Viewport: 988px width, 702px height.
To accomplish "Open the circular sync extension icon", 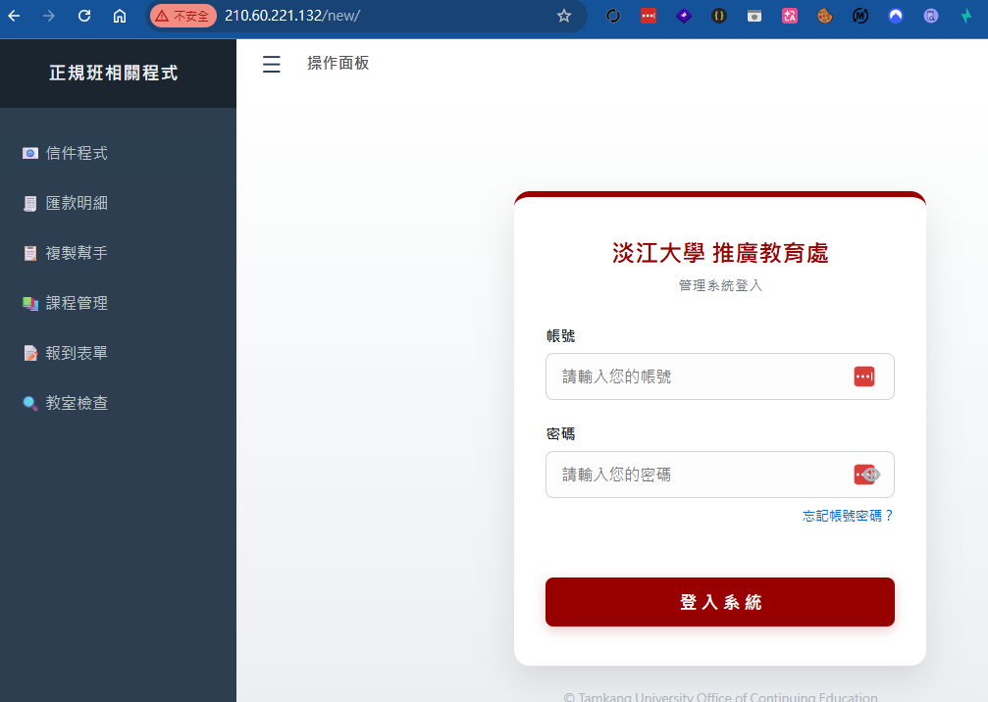I will pos(613,16).
